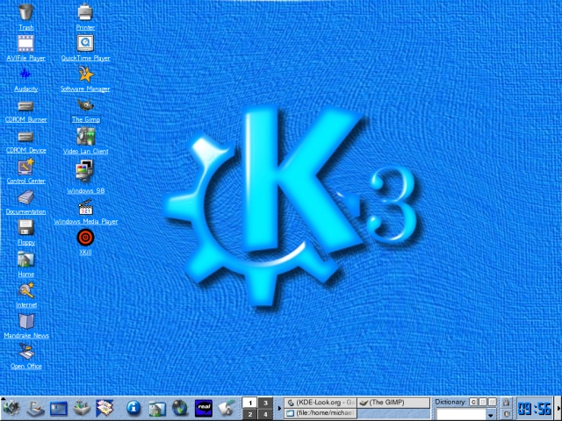Click the panel hide arrow at right edge
Screen dimensions: 562x421
558,408
